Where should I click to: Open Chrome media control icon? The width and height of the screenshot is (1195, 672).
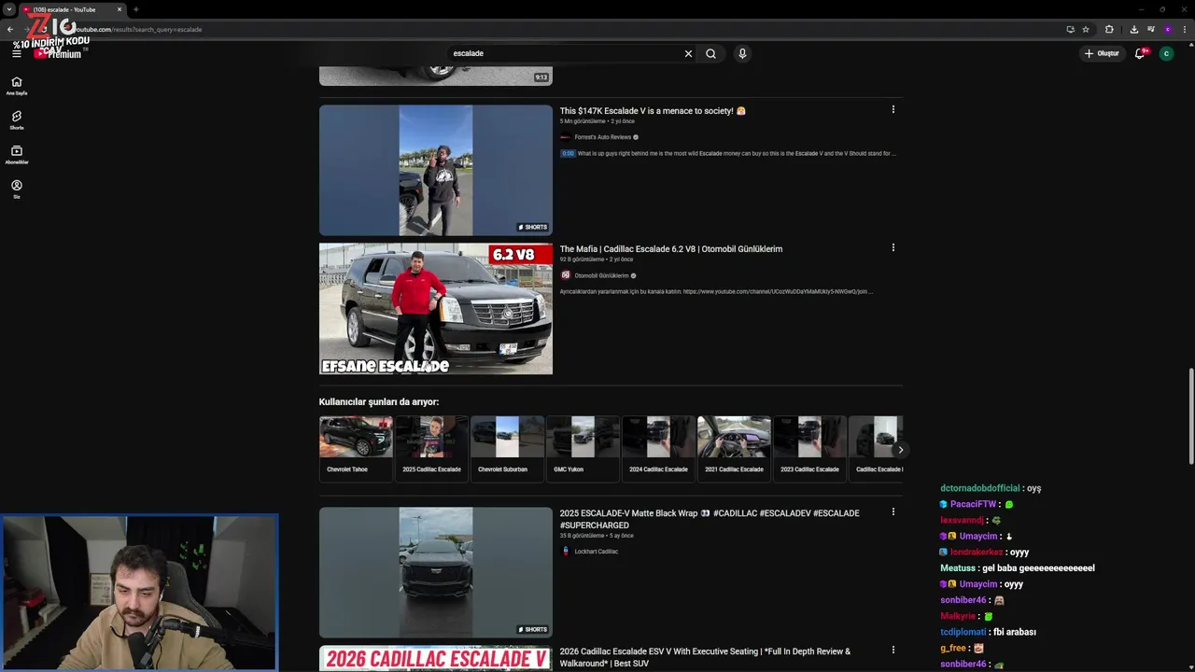tap(1151, 29)
